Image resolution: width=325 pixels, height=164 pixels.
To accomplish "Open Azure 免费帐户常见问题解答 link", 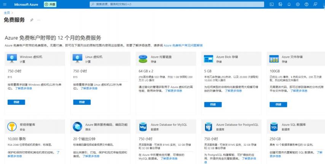I will coord(183,45).
